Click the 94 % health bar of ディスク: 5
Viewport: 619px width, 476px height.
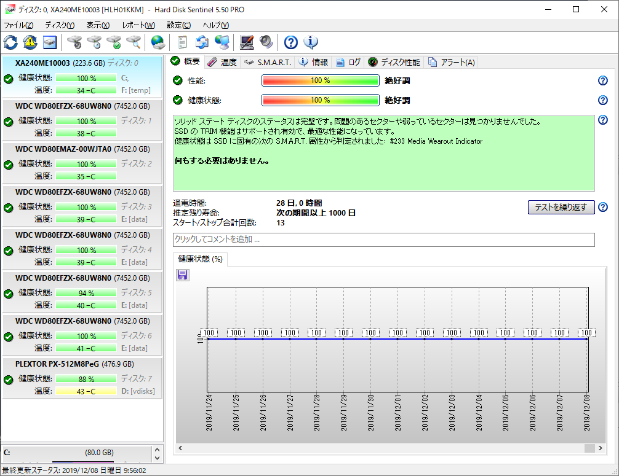click(x=86, y=293)
